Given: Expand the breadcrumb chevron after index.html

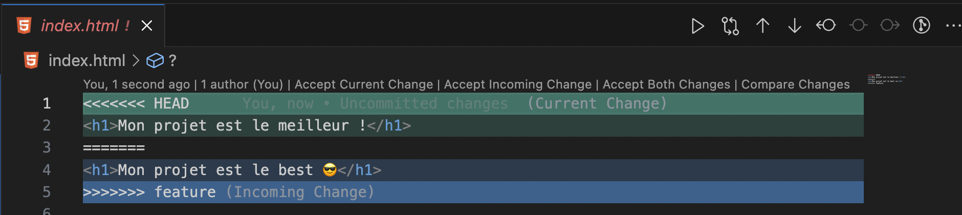Looking at the screenshot, I should coord(136,60).
